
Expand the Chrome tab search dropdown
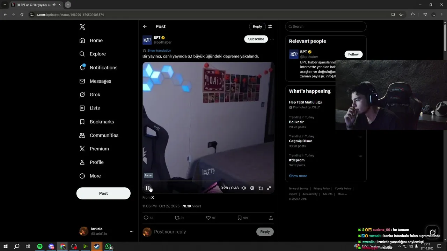pyautogui.click(x=5, y=5)
